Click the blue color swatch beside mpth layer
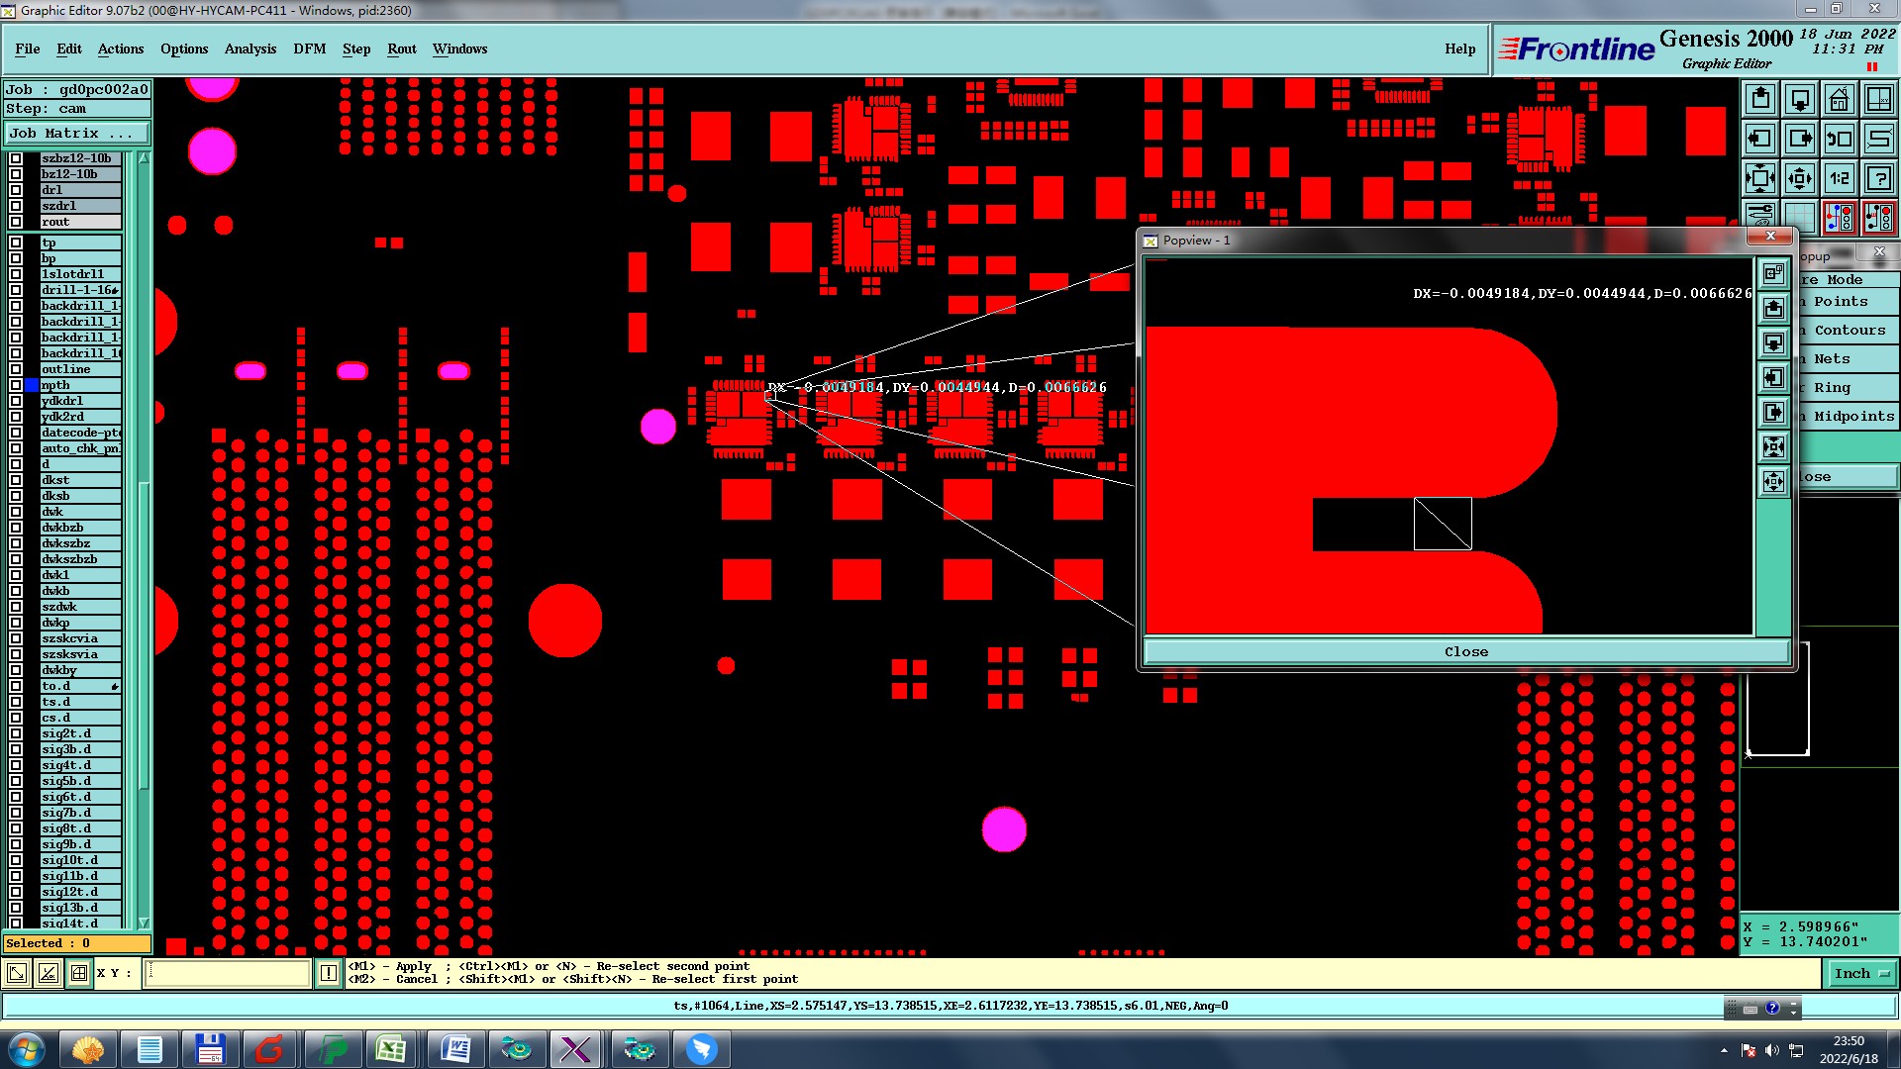1901x1069 pixels. pos(32,385)
